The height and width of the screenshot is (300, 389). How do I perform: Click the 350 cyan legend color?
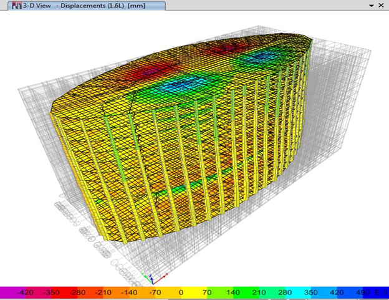coord(310,293)
